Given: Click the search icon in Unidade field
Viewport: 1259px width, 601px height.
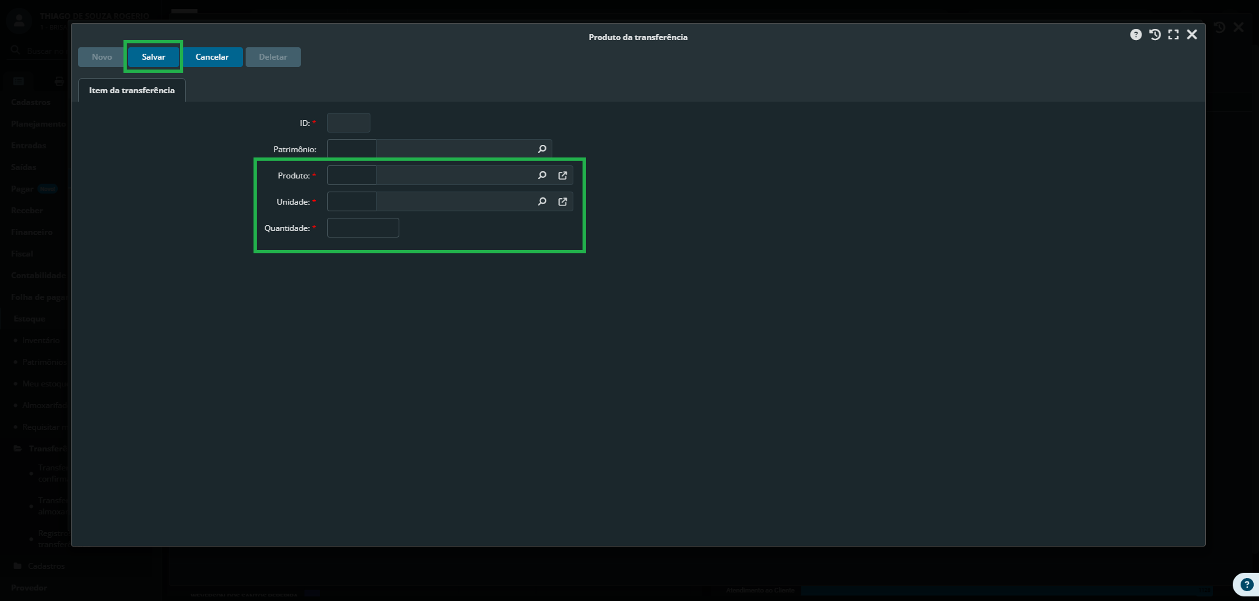Looking at the screenshot, I should (x=542, y=201).
